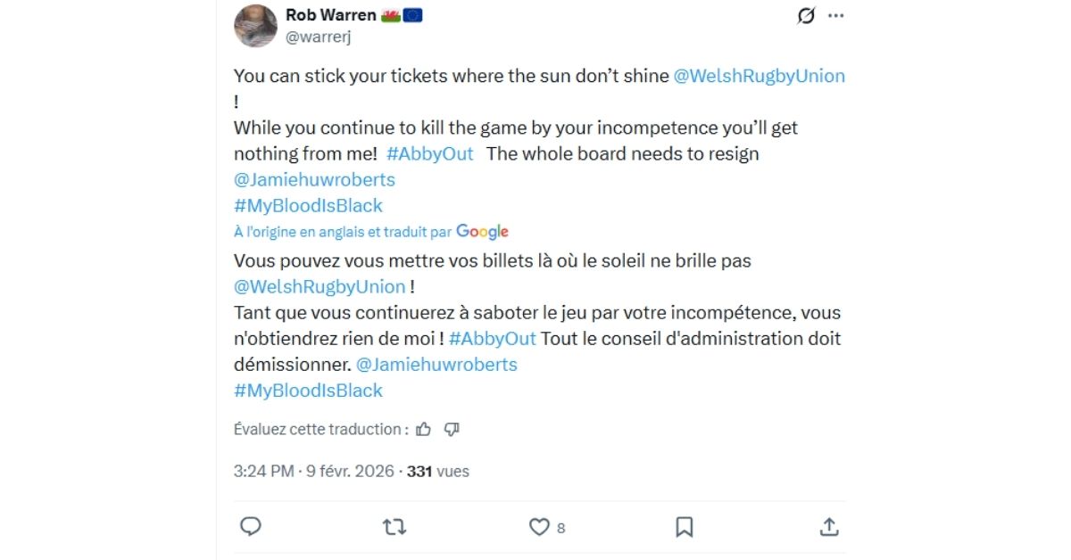This screenshot has width=1071, height=560.
Task: Open the share icon
Action: [x=828, y=527]
